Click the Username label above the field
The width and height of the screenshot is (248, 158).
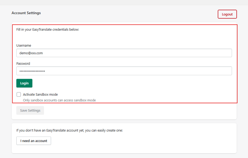pos(24,45)
